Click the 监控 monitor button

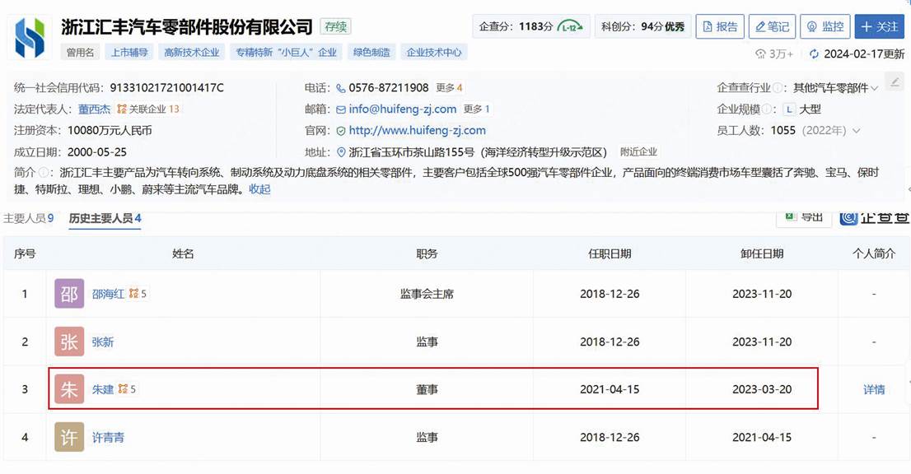coord(825,26)
